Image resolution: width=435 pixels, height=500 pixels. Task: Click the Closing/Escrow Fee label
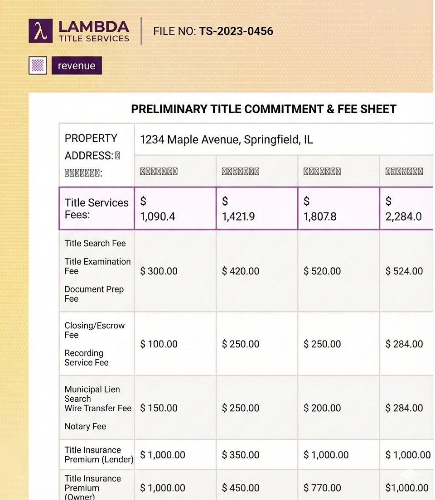tap(94, 330)
